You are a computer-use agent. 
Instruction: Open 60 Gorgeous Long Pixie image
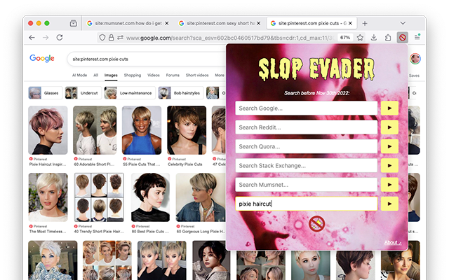tap(201, 197)
